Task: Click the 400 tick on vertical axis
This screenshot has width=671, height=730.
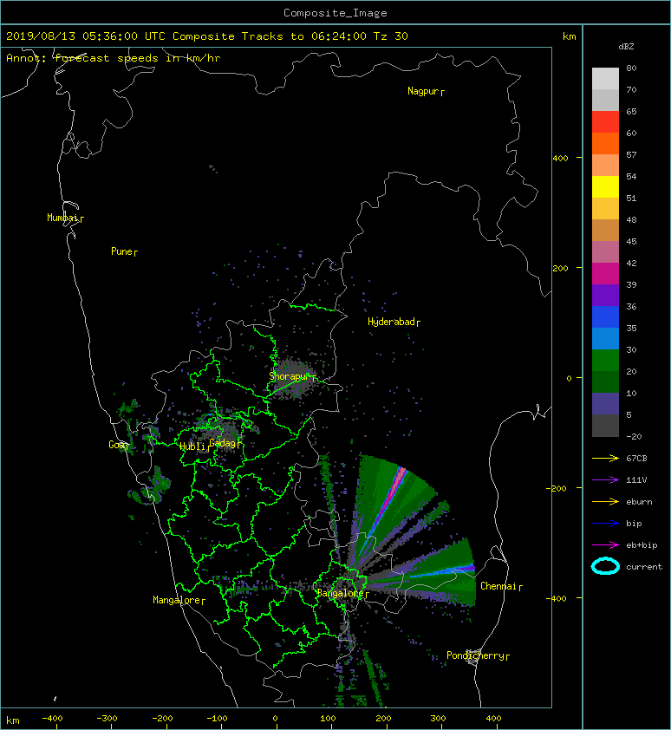Action: coord(561,159)
